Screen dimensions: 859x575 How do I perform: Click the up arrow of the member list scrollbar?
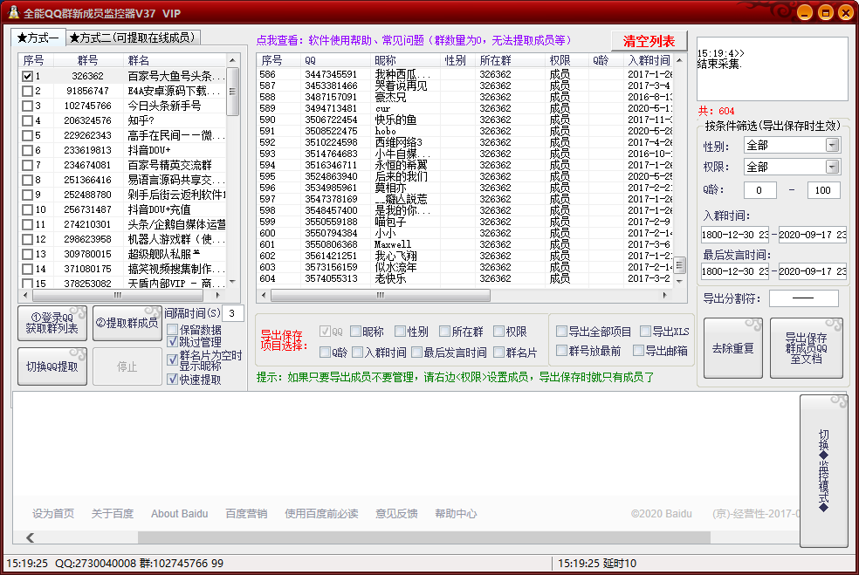[679, 60]
